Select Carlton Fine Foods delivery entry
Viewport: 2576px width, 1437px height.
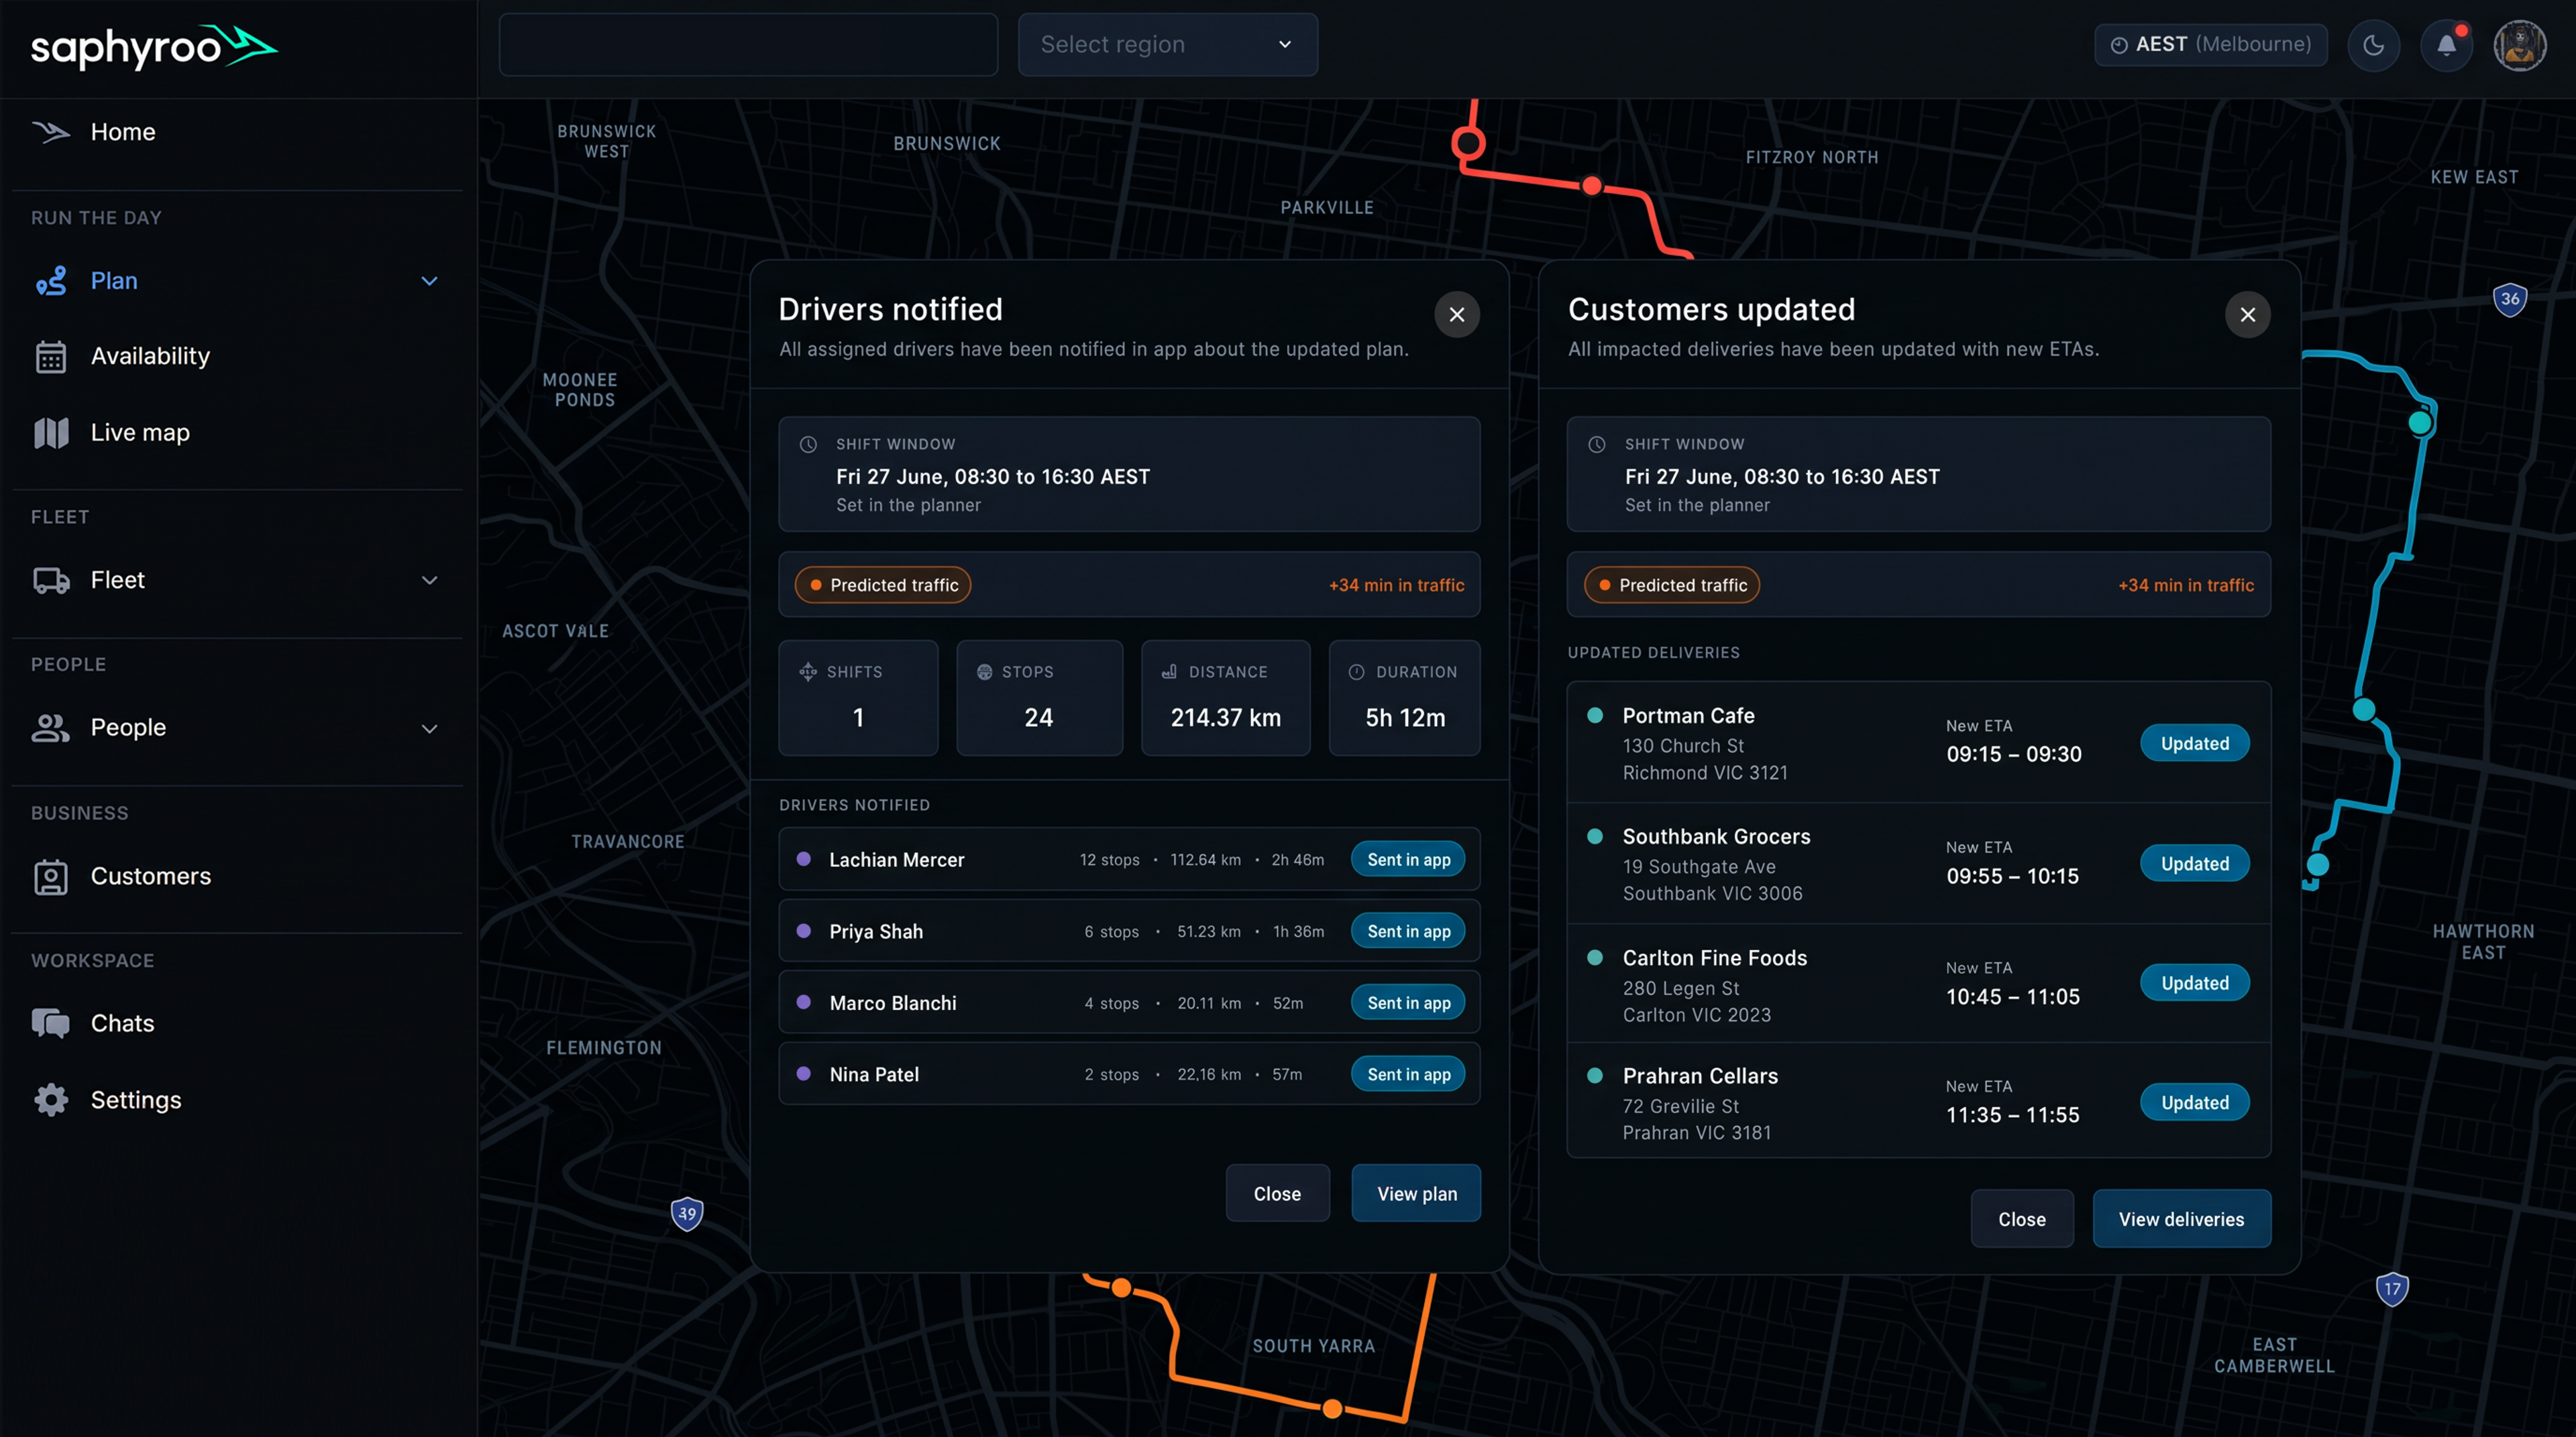pyautogui.click(x=1918, y=983)
